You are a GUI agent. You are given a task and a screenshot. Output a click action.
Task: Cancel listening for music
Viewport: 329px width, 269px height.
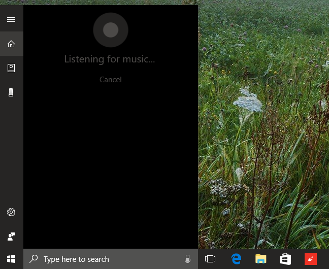click(111, 80)
